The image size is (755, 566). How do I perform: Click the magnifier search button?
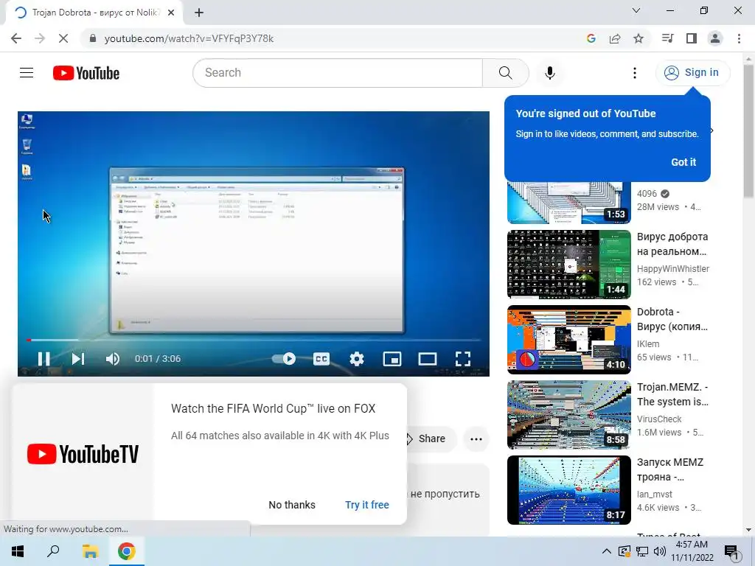coord(505,73)
